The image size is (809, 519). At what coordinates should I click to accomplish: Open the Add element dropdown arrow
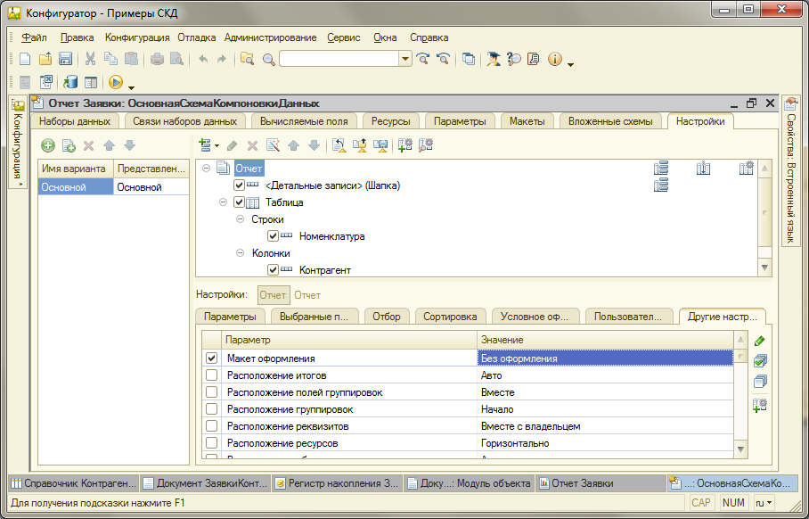pyautogui.click(x=217, y=146)
